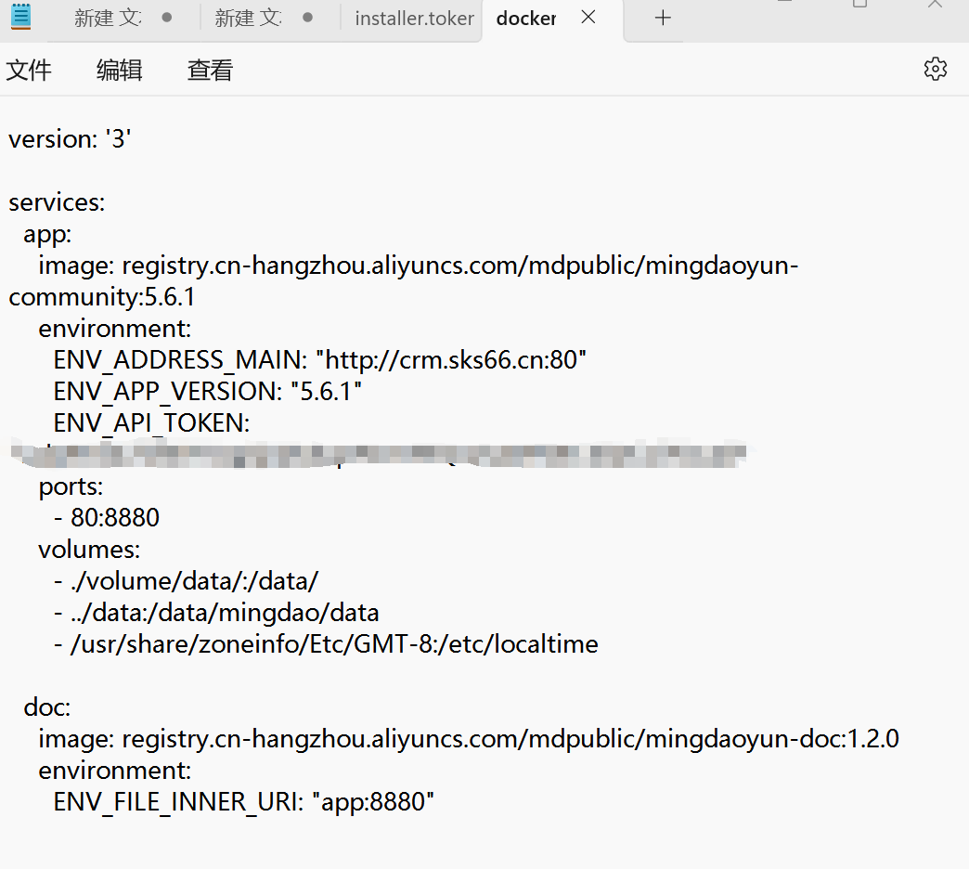Click the app: line
The width and height of the screenshot is (969, 869).
click(47, 234)
